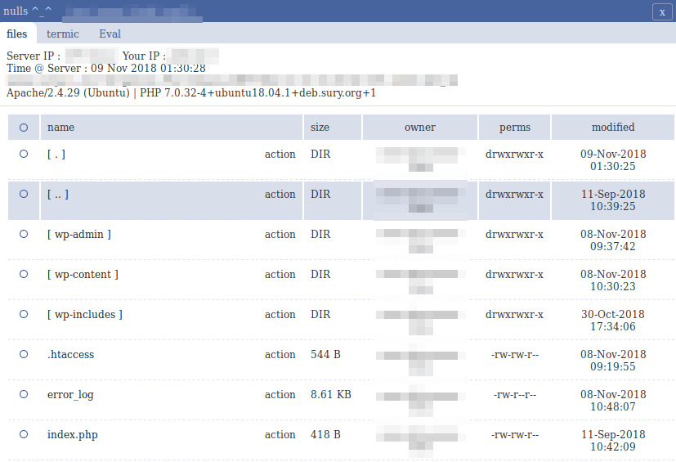Image resolution: width=676 pixels, height=462 pixels.
Task: Click the index.php file name
Action: [x=73, y=435]
